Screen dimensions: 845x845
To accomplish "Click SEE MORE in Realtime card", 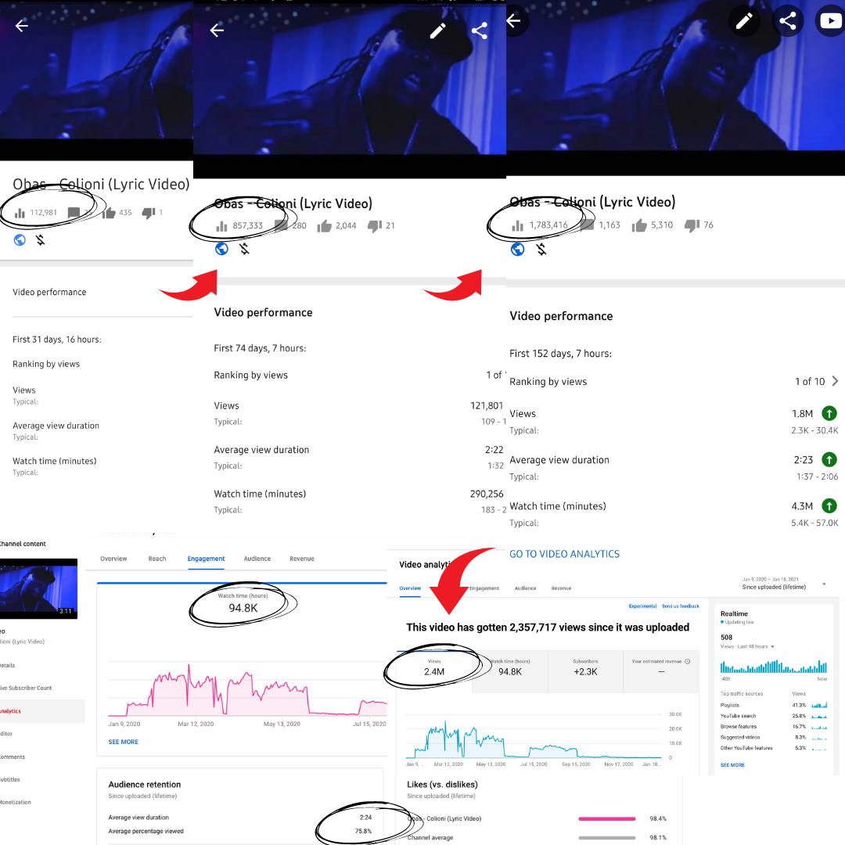I will click(732, 765).
